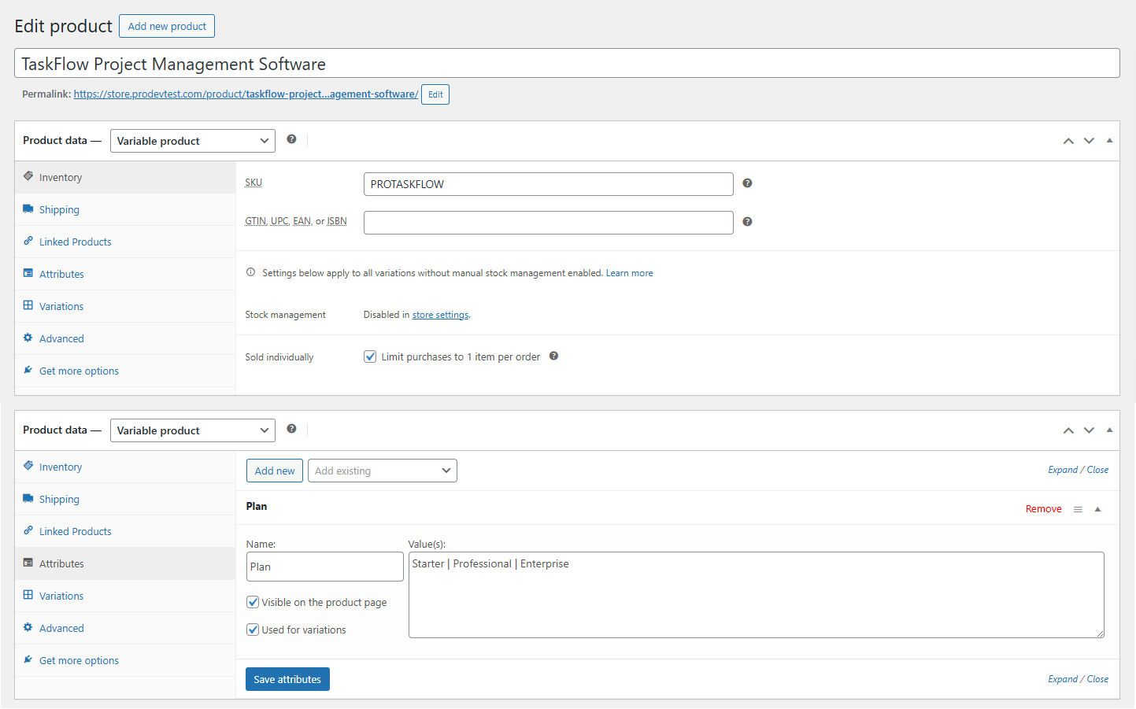
Task: Move upper Product data panel up
Action: coord(1068,141)
